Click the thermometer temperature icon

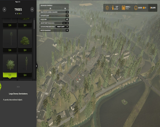click(x=113, y=8)
